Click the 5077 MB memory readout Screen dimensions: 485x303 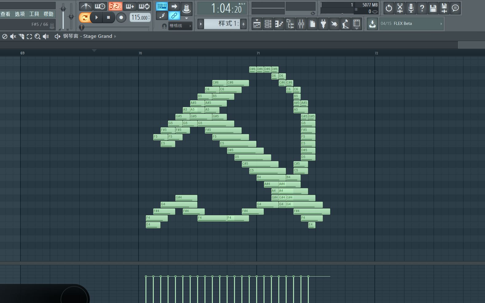pyautogui.click(x=370, y=5)
